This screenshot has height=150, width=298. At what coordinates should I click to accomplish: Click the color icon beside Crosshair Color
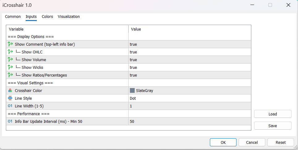click(x=10, y=90)
